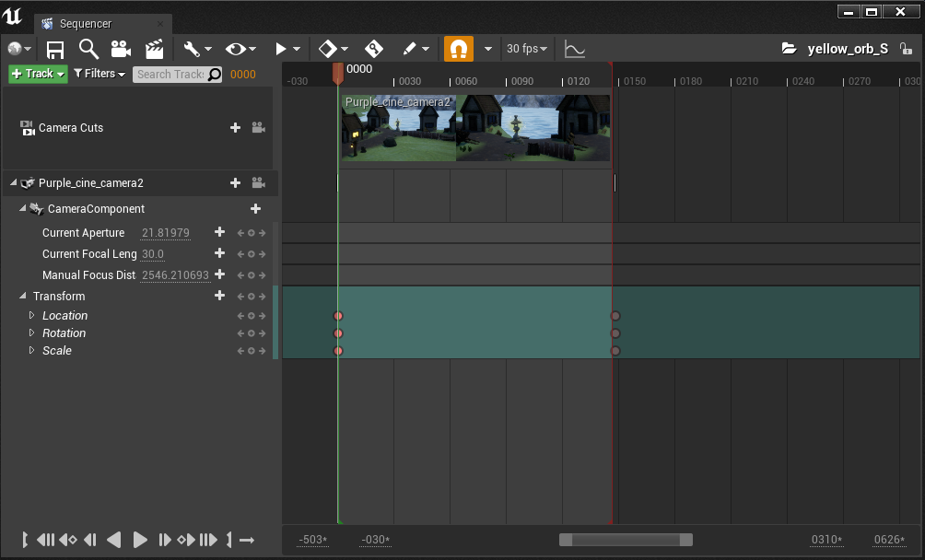Viewport: 925px width, 560px height.
Task: Click the Search Tracks field
Action: [x=170, y=75]
